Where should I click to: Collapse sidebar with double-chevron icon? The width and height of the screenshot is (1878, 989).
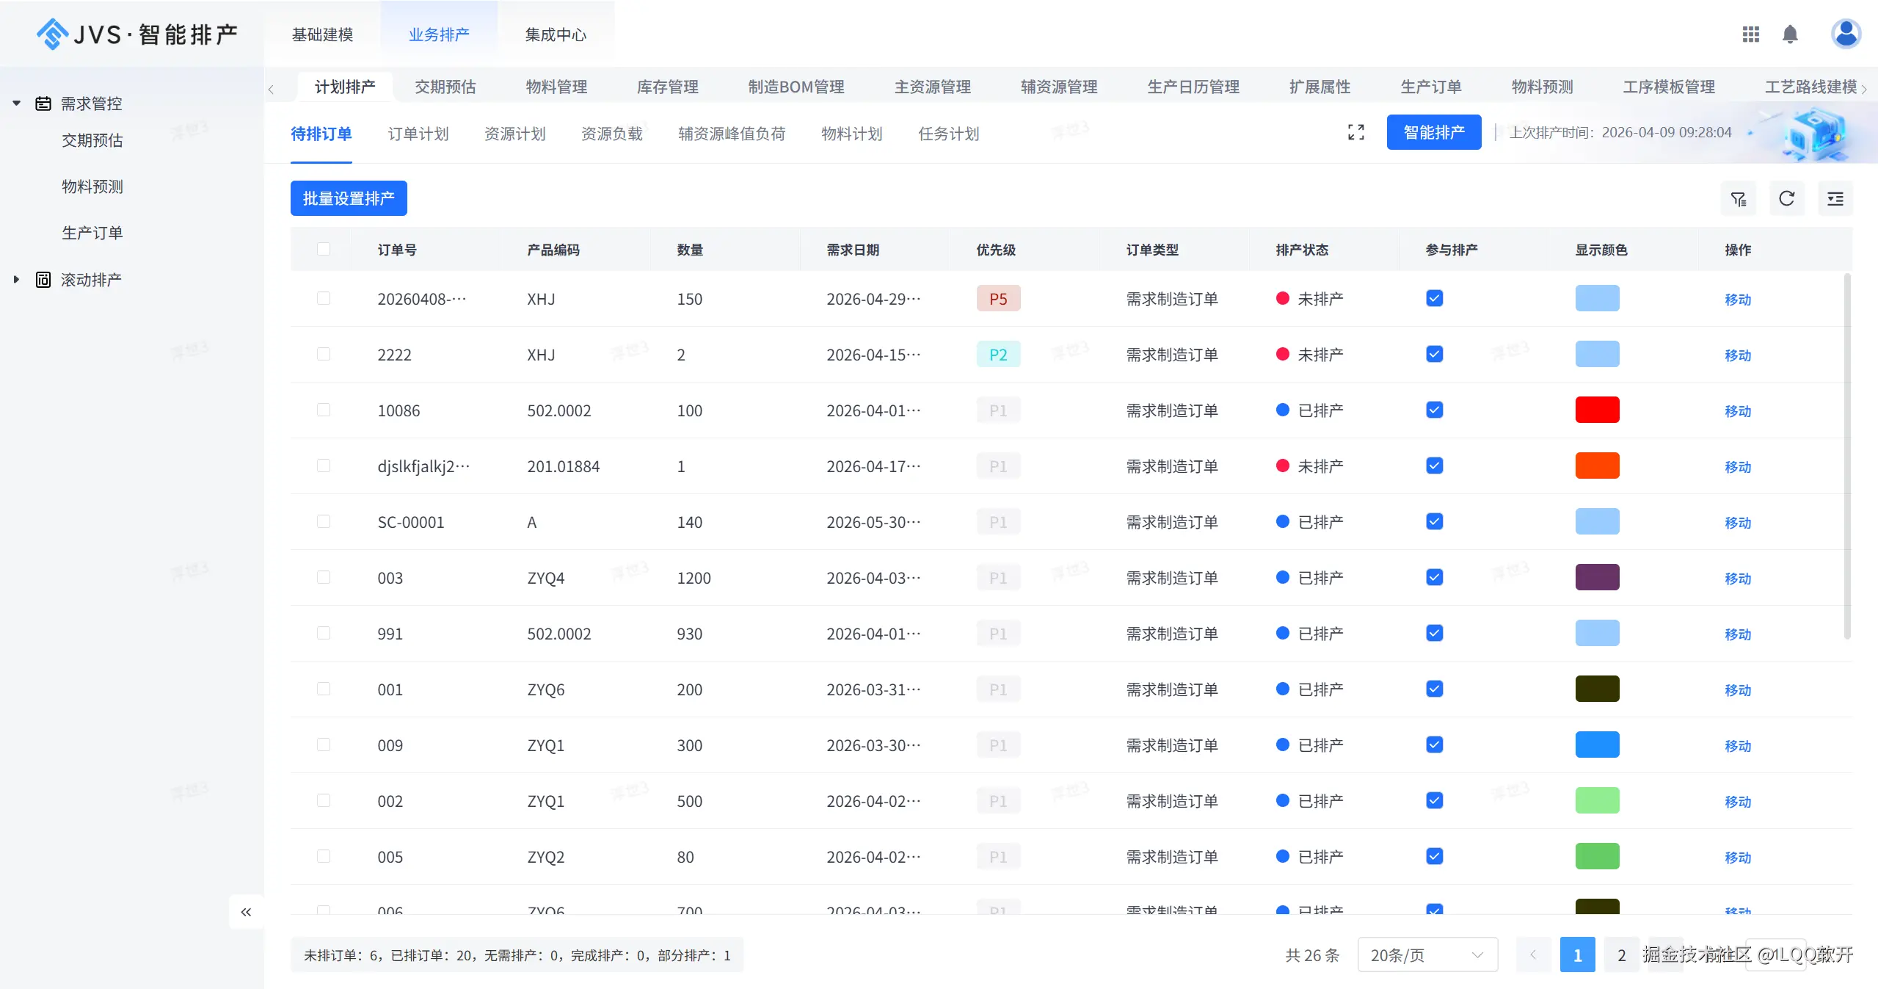click(246, 912)
